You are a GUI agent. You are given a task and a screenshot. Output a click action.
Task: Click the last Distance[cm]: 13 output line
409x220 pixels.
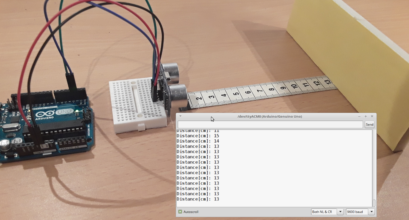pos(198,199)
